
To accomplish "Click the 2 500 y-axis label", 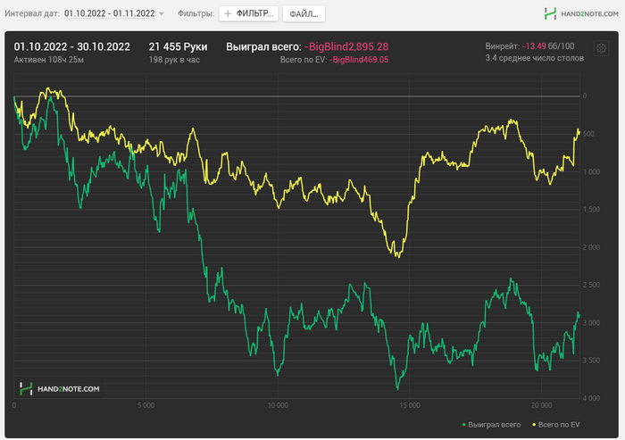I will pyautogui.click(x=591, y=285).
